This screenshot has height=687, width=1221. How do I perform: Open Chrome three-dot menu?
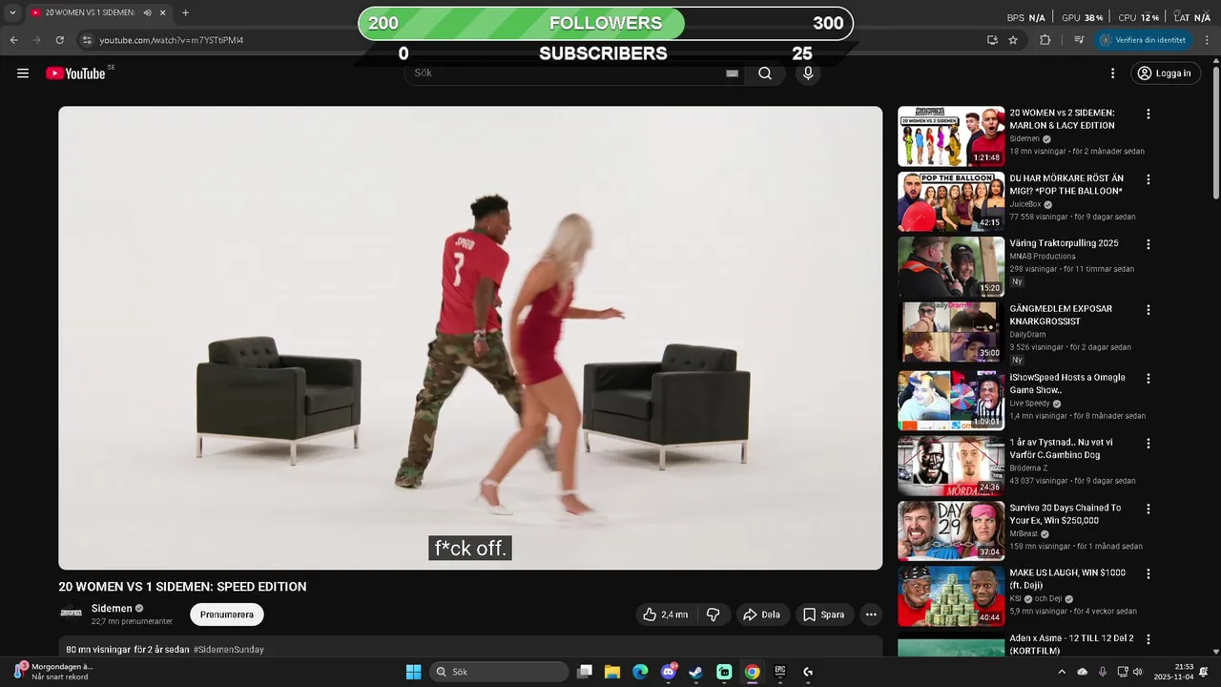click(x=1206, y=40)
